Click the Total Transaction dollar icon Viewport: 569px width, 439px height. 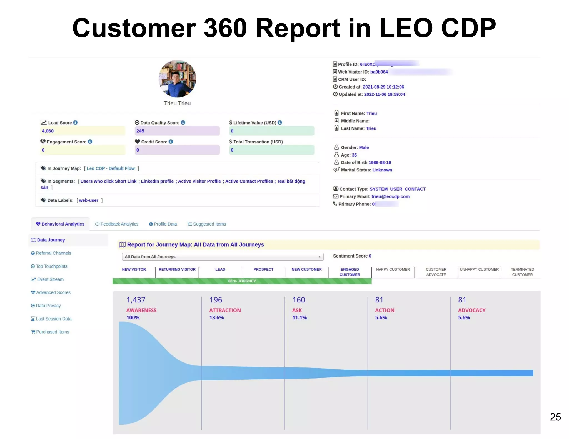[x=231, y=142]
